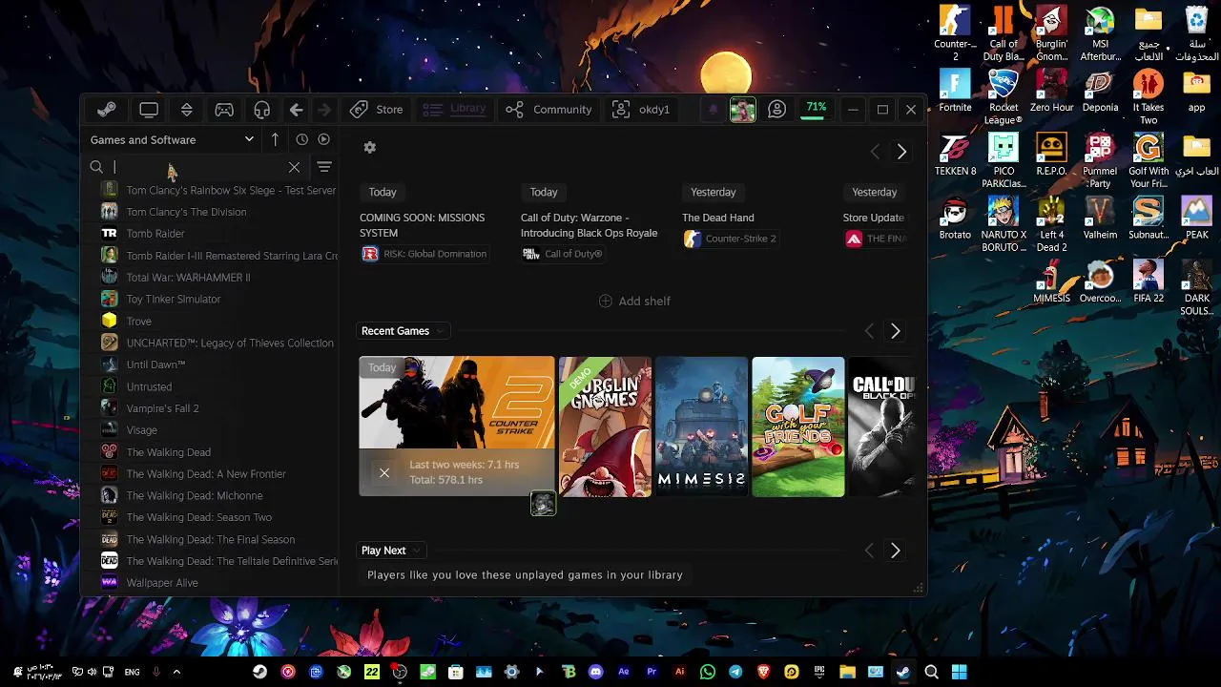This screenshot has height=687, width=1221.
Task: Toggle the ready-to-play filter icon
Action: tap(324, 139)
